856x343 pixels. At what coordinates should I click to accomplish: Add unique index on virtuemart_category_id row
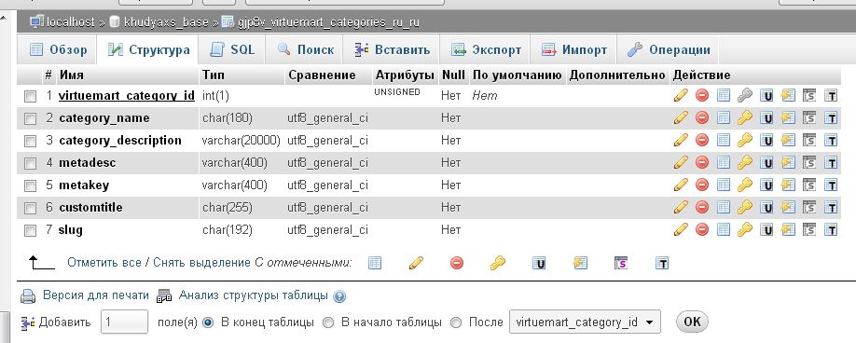[x=767, y=96]
